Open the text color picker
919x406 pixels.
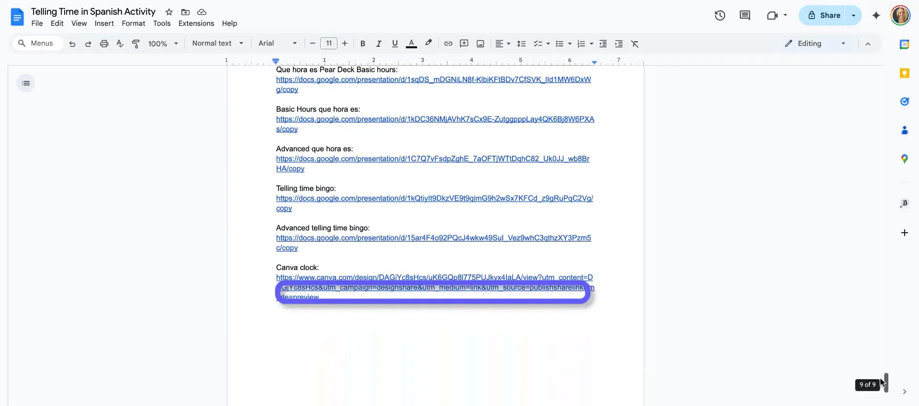click(411, 44)
